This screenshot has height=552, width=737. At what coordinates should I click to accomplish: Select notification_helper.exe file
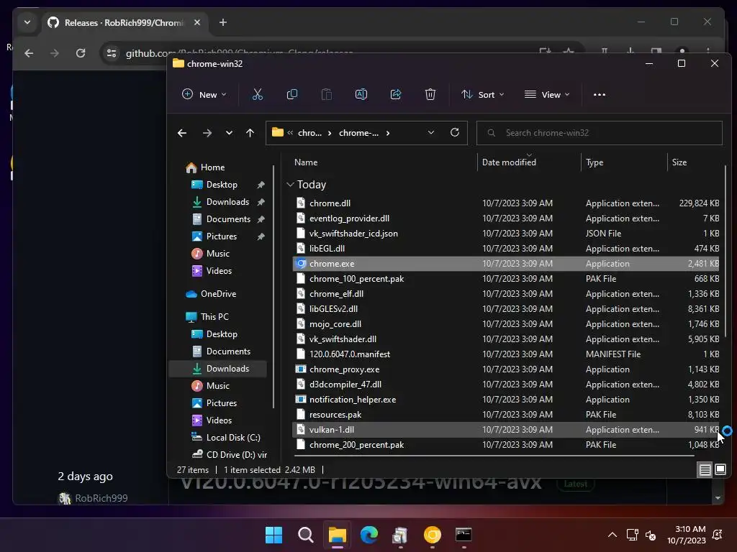(505, 400)
